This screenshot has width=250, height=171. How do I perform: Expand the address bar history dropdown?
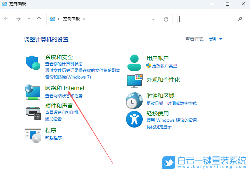tap(153, 19)
